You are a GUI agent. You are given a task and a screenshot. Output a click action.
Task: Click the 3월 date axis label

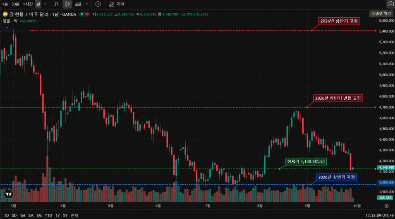pos(13,206)
